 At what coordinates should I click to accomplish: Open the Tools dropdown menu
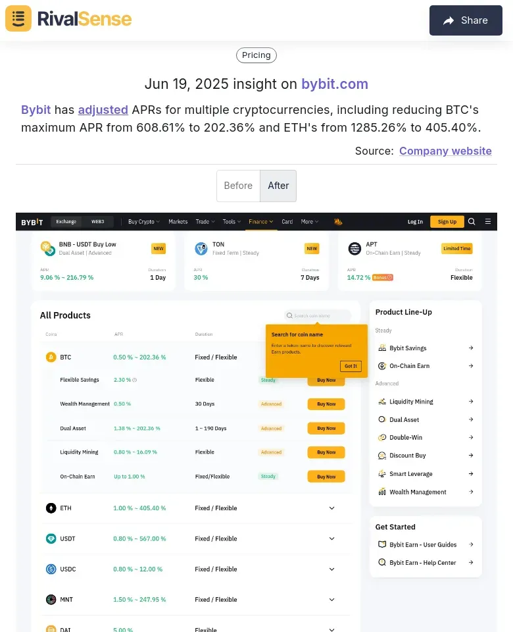coord(232,222)
